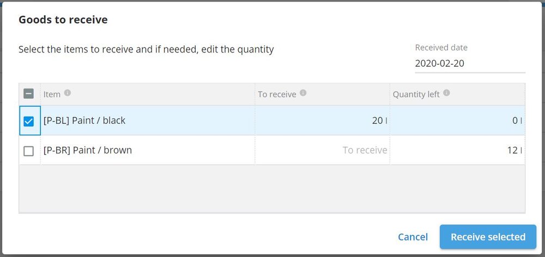
Task: Select the [P-BL] Paint / black item row
Action: [272, 121]
